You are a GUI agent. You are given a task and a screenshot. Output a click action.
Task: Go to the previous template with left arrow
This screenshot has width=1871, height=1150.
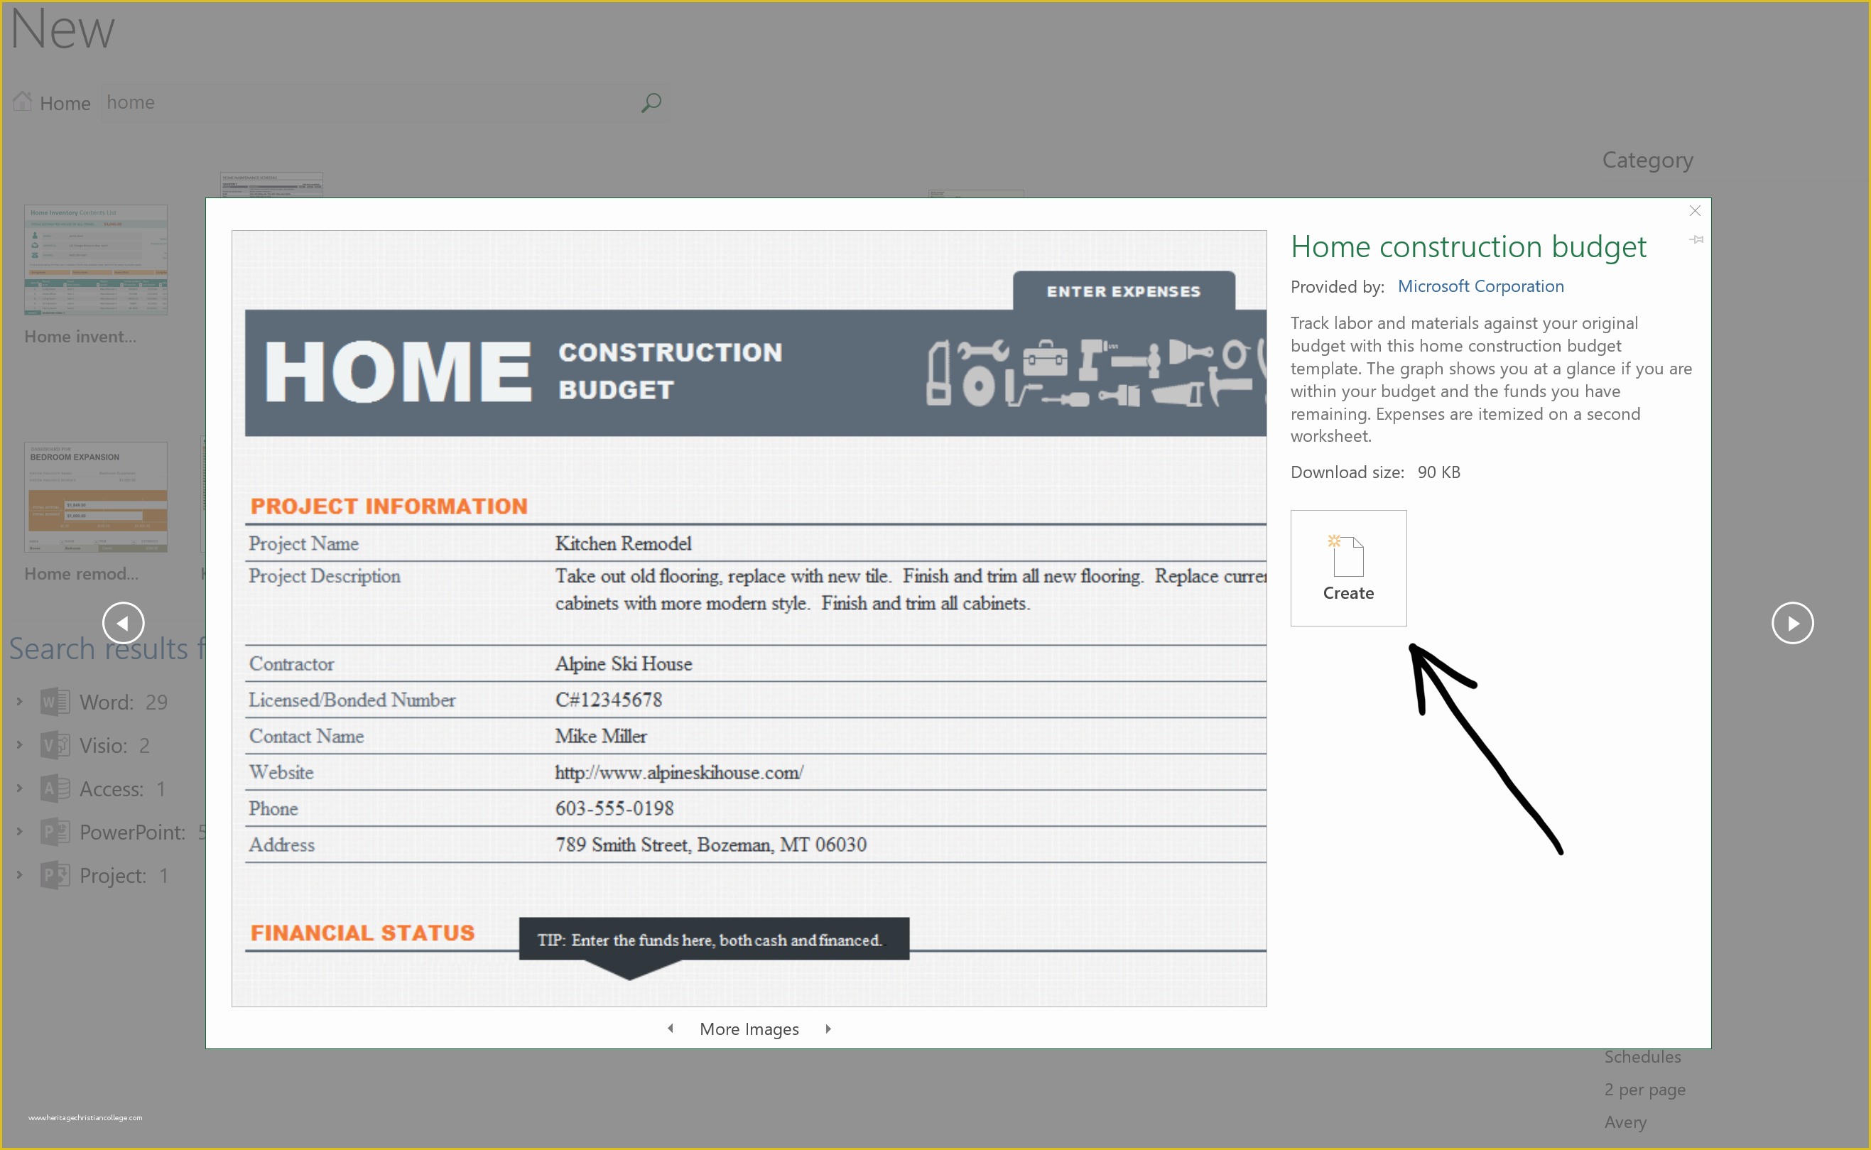coord(123,623)
